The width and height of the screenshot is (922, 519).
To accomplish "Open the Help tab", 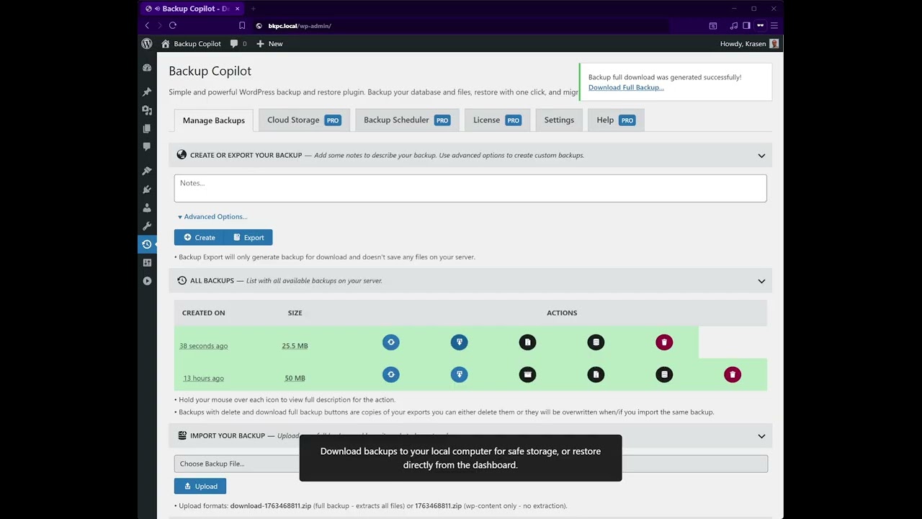I will [x=616, y=120].
